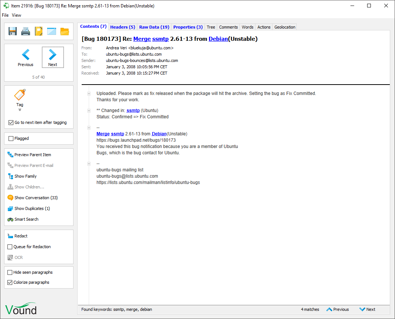Click the open folder icon in toolbar

pyautogui.click(x=65, y=31)
